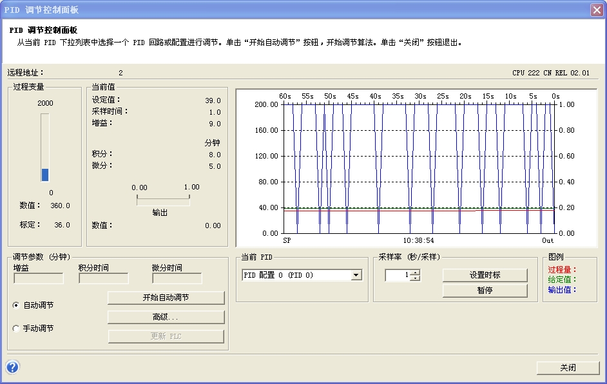Click the 开始自动调节 button
607x384 pixels.
166,298
